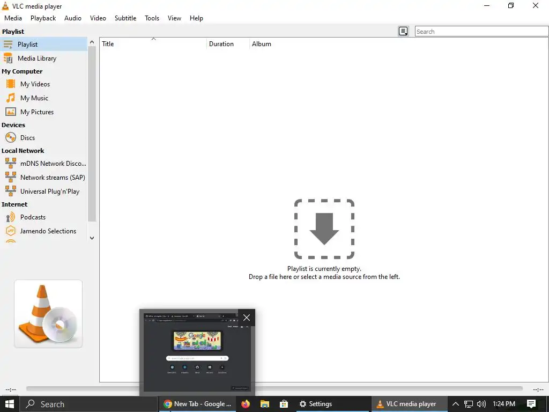This screenshot has height=412, width=549.
Task: Click the taskbar Search box
Action: pos(88,404)
